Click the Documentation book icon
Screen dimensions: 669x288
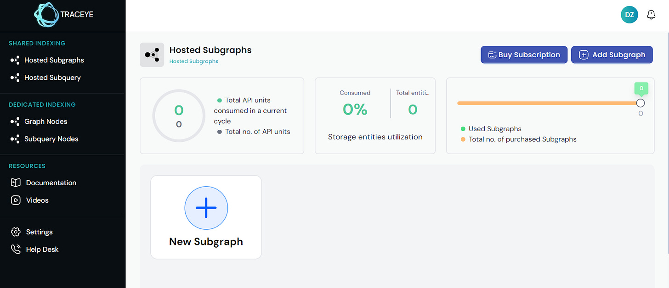click(x=16, y=183)
